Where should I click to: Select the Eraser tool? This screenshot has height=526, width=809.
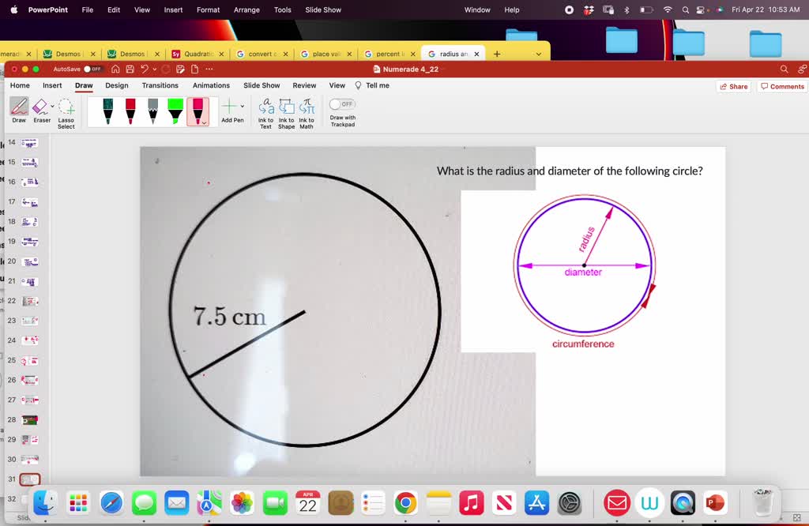42,108
